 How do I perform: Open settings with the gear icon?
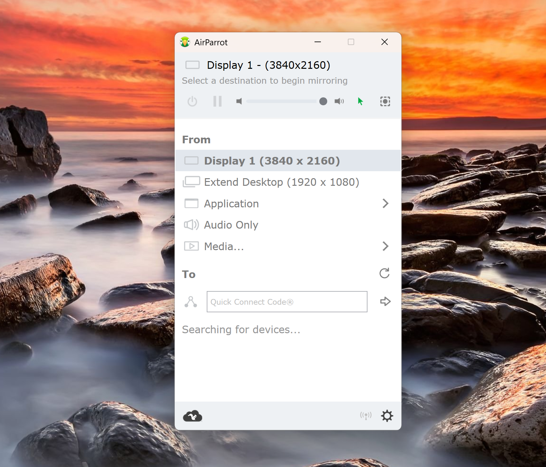(387, 416)
